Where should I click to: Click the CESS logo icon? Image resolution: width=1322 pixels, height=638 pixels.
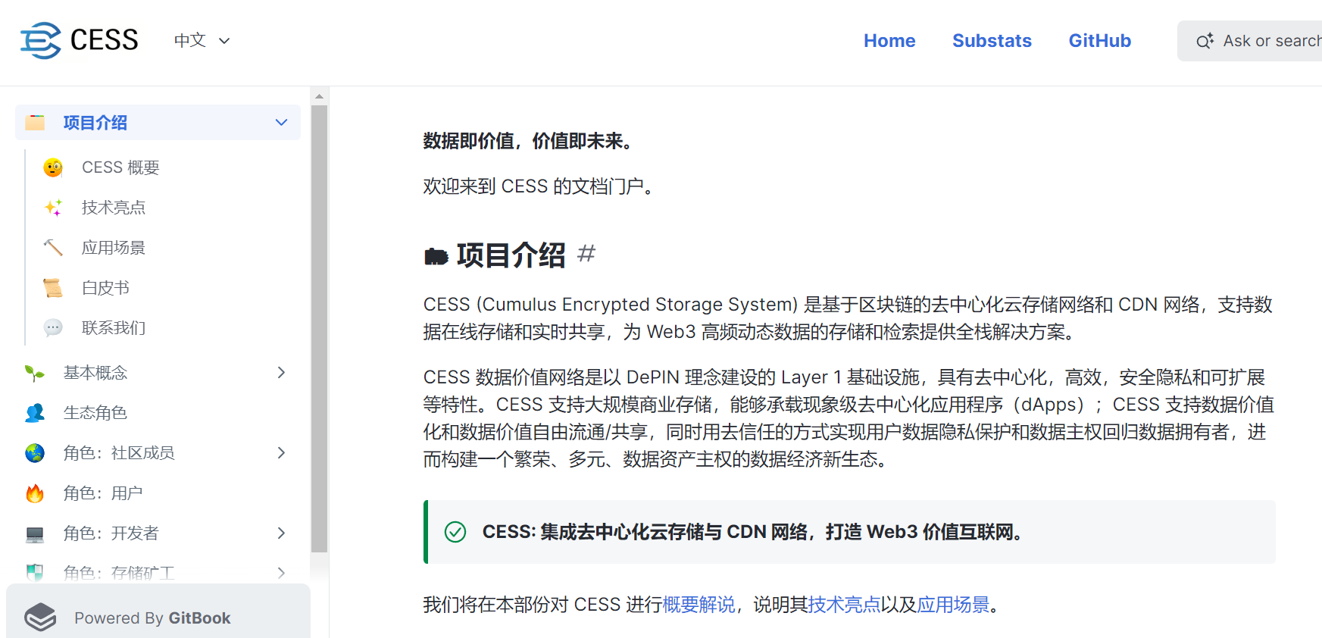pyautogui.click(x=40, y=40)
